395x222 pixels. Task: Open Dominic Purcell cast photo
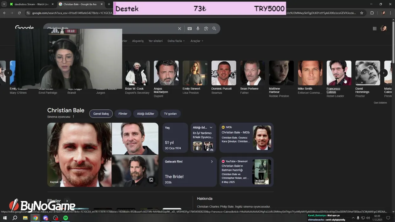coord(224,73)
